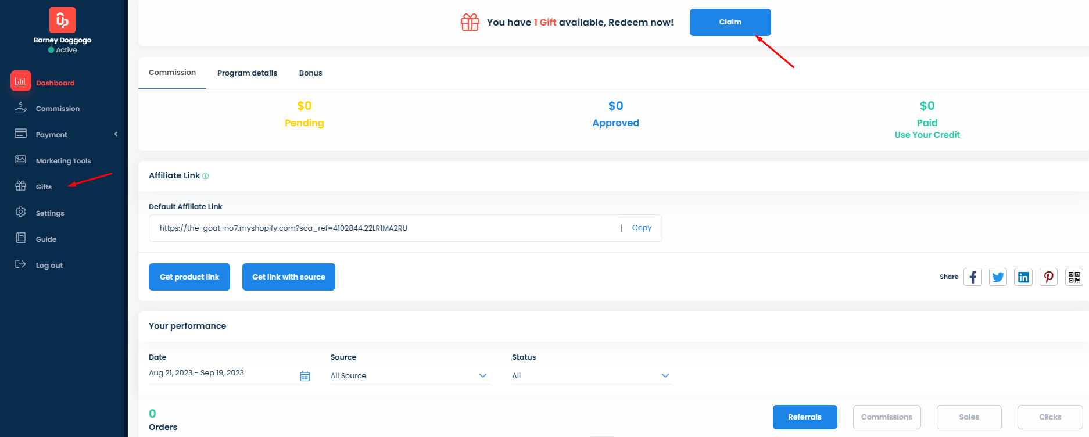Open the QR code generator icon
The height and width of the screenshot is (437, 1089).
coord(1074,277)
